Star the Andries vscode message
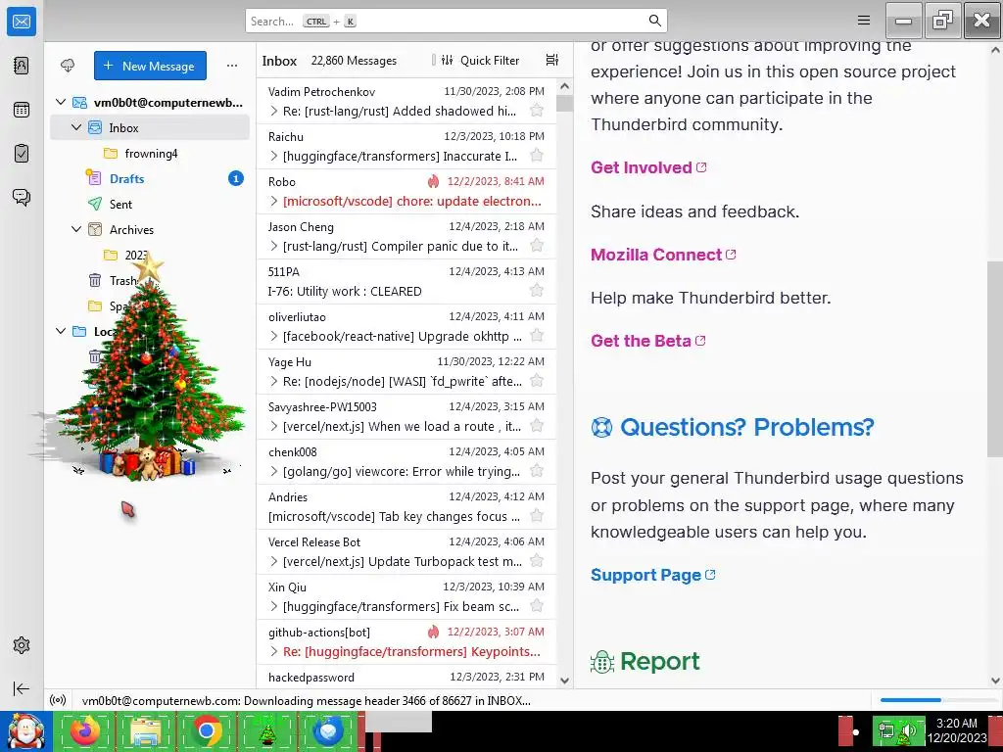This screenshot has height=752, width=1003. point(537,516)
